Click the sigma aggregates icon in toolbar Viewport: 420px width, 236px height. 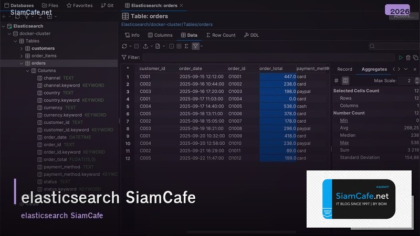[186, 46]
